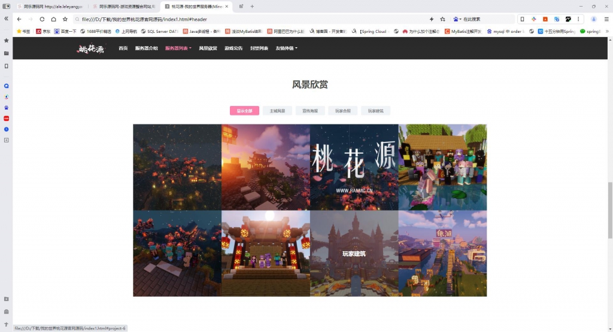
Task: Expand hidden bookmarks with the double arrow
Action: 607,31
